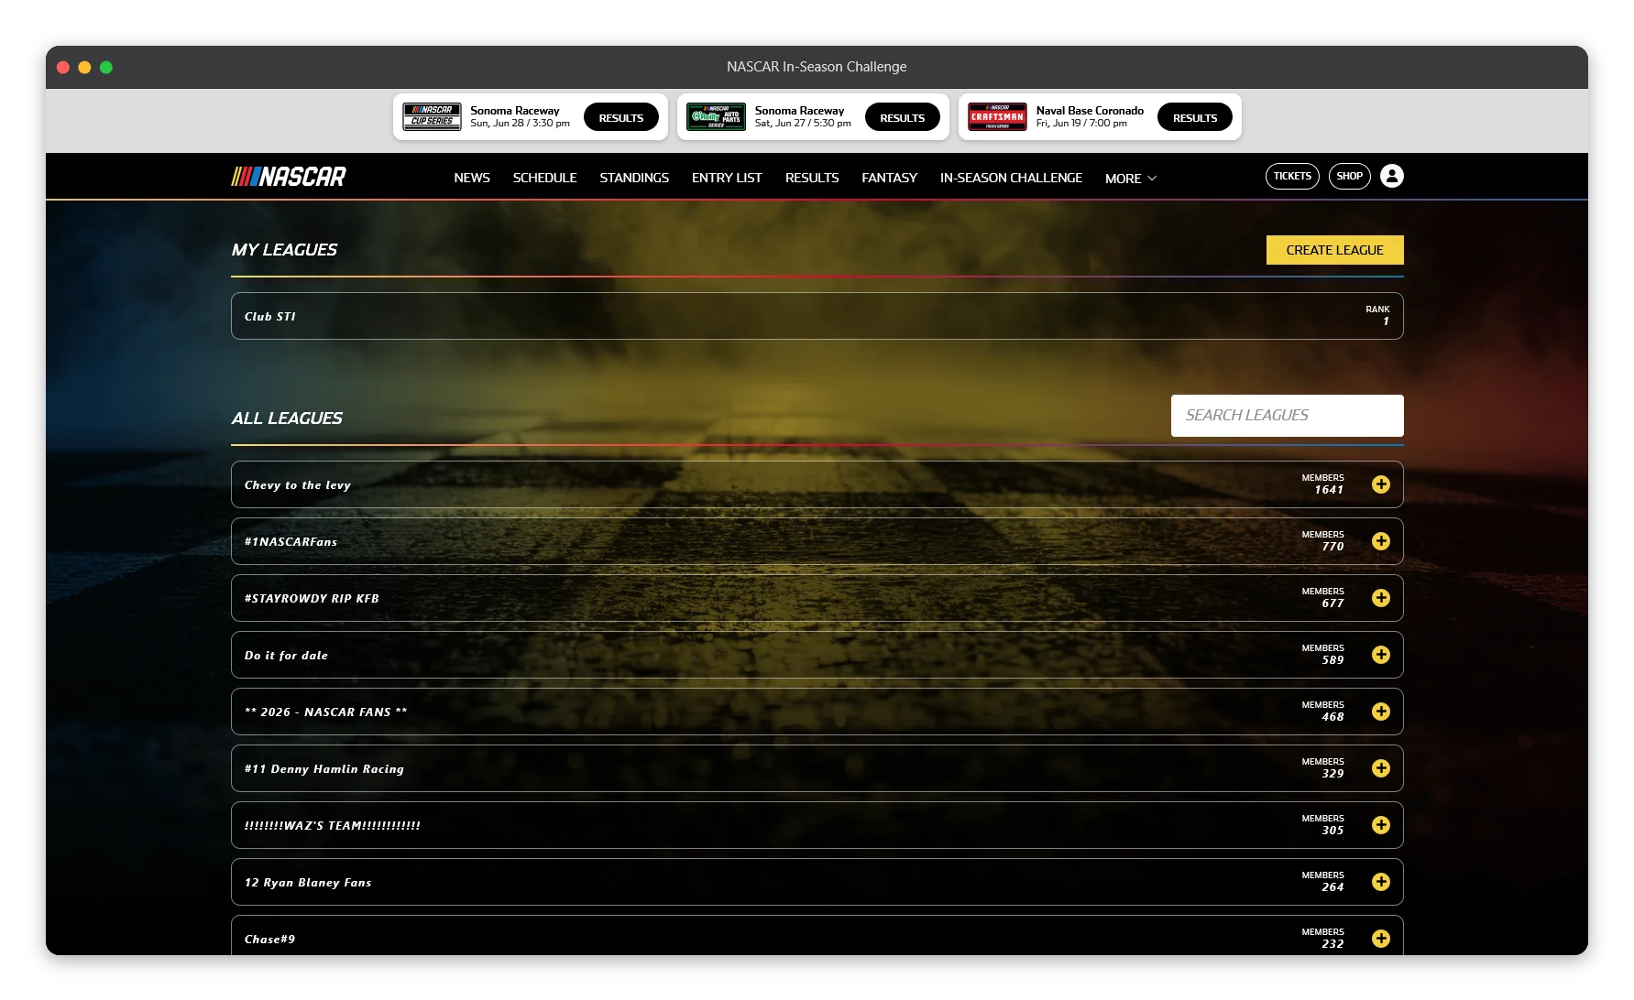Expand the MORE navigation dropdown
Viewport: 1634px width, 1000px height.
[1131, 179]
